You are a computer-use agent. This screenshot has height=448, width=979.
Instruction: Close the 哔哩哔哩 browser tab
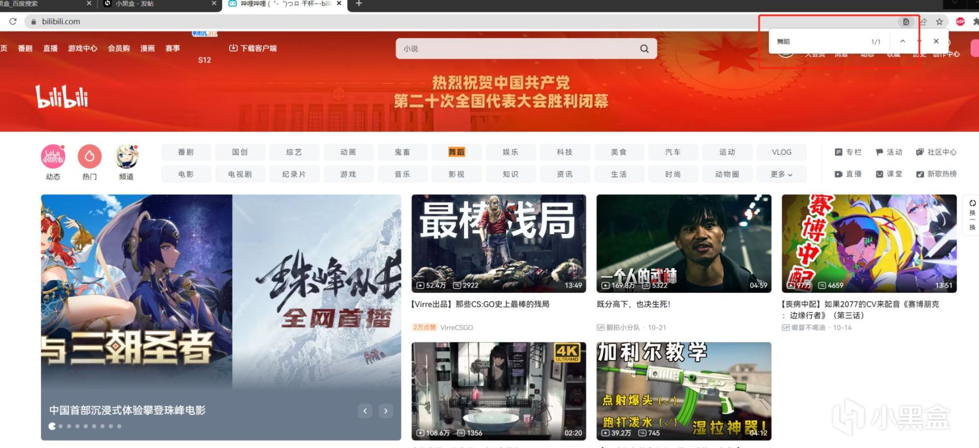pos(339,3)
